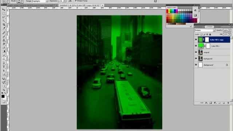233x131 pixels.
Task: Select the Healing Brush tool
Action: click(4, 32)
